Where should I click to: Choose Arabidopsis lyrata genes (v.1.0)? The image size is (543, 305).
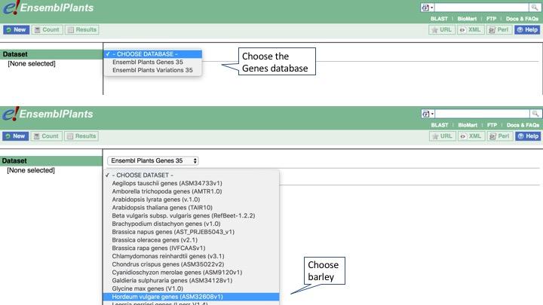click(x=191, y=200)
